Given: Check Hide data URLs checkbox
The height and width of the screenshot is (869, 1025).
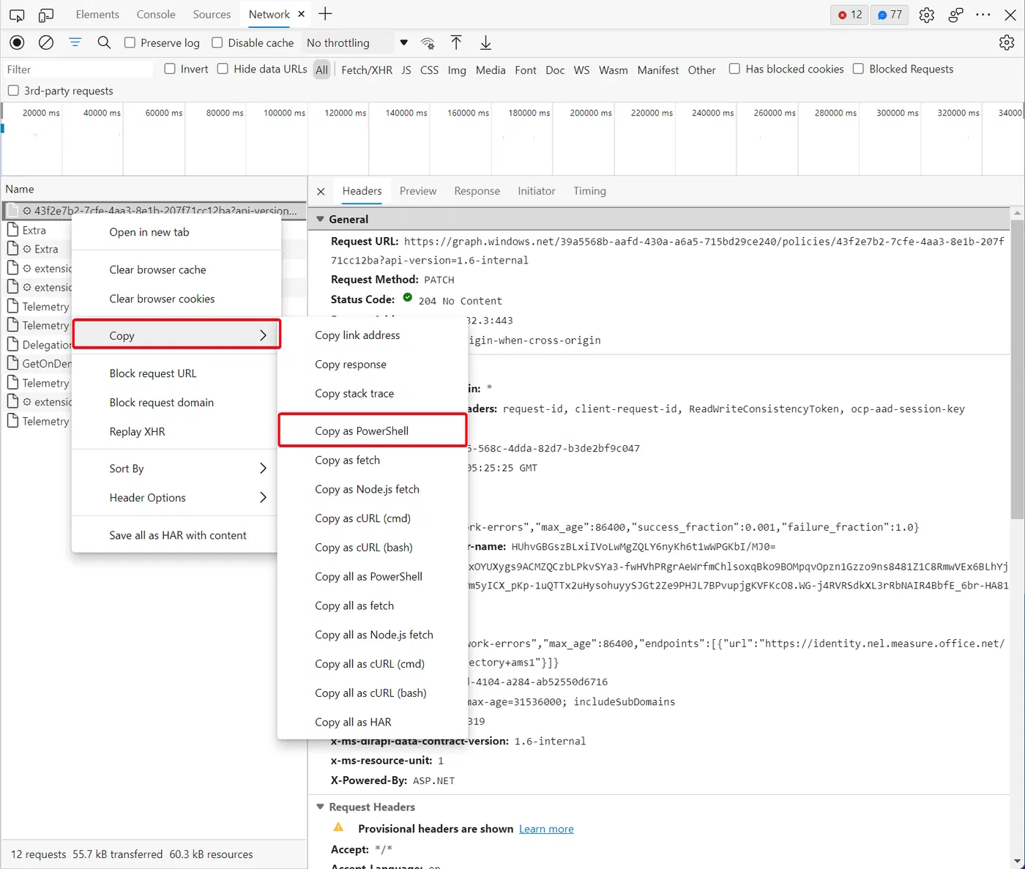Looking at the screenshot, I should pos(223,69).
